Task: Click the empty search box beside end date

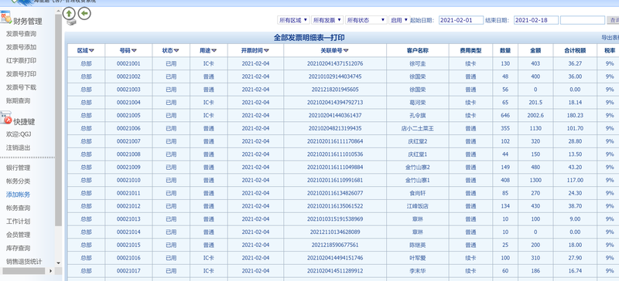Action: tap(583, 20)
